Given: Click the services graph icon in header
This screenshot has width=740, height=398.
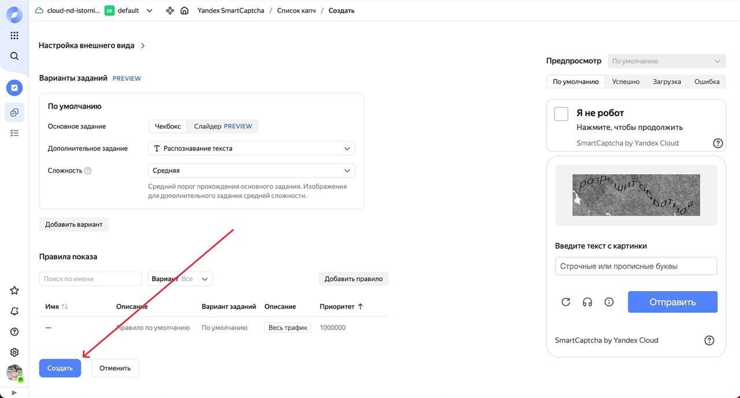Looking at the screenshot, I should [x=169, y=10].
